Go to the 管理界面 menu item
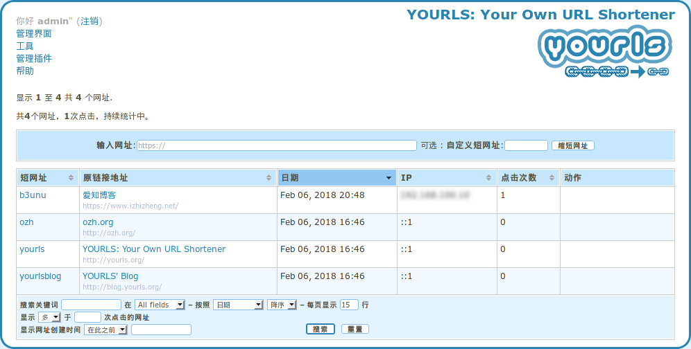 [34, 33]
